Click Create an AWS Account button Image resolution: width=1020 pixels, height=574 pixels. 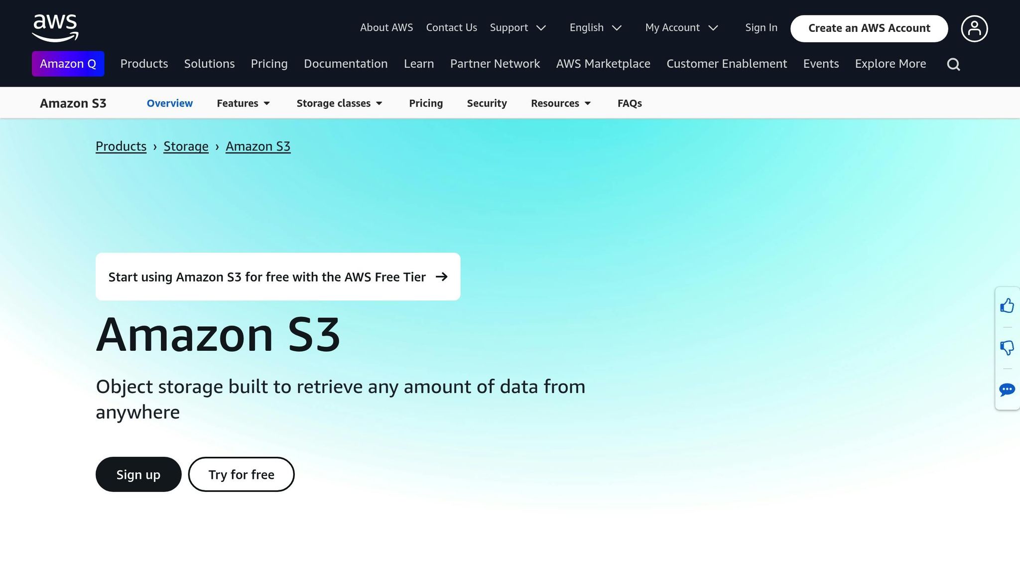pos(869,28)
